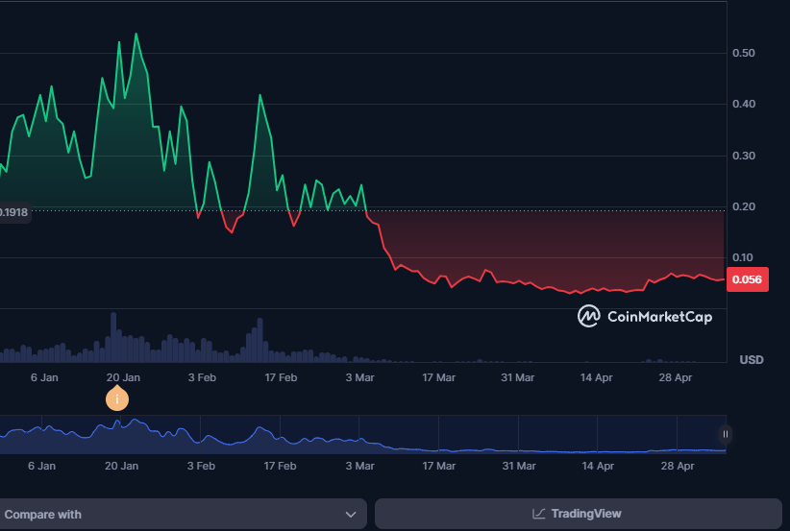Click the 0.1918 baseline price label
The height and width of the screenshot is (531, 790).
pyautogui.click(x=14, y=212)
